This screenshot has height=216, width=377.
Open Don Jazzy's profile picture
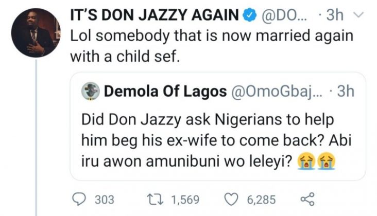pyautogui.click(x=35, y=35)
